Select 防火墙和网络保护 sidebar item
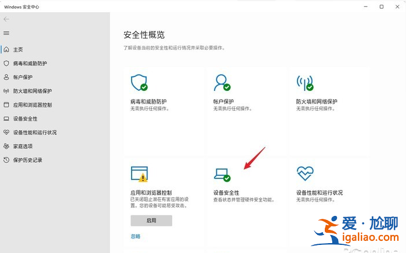The image size is (406, 253). 32,91
